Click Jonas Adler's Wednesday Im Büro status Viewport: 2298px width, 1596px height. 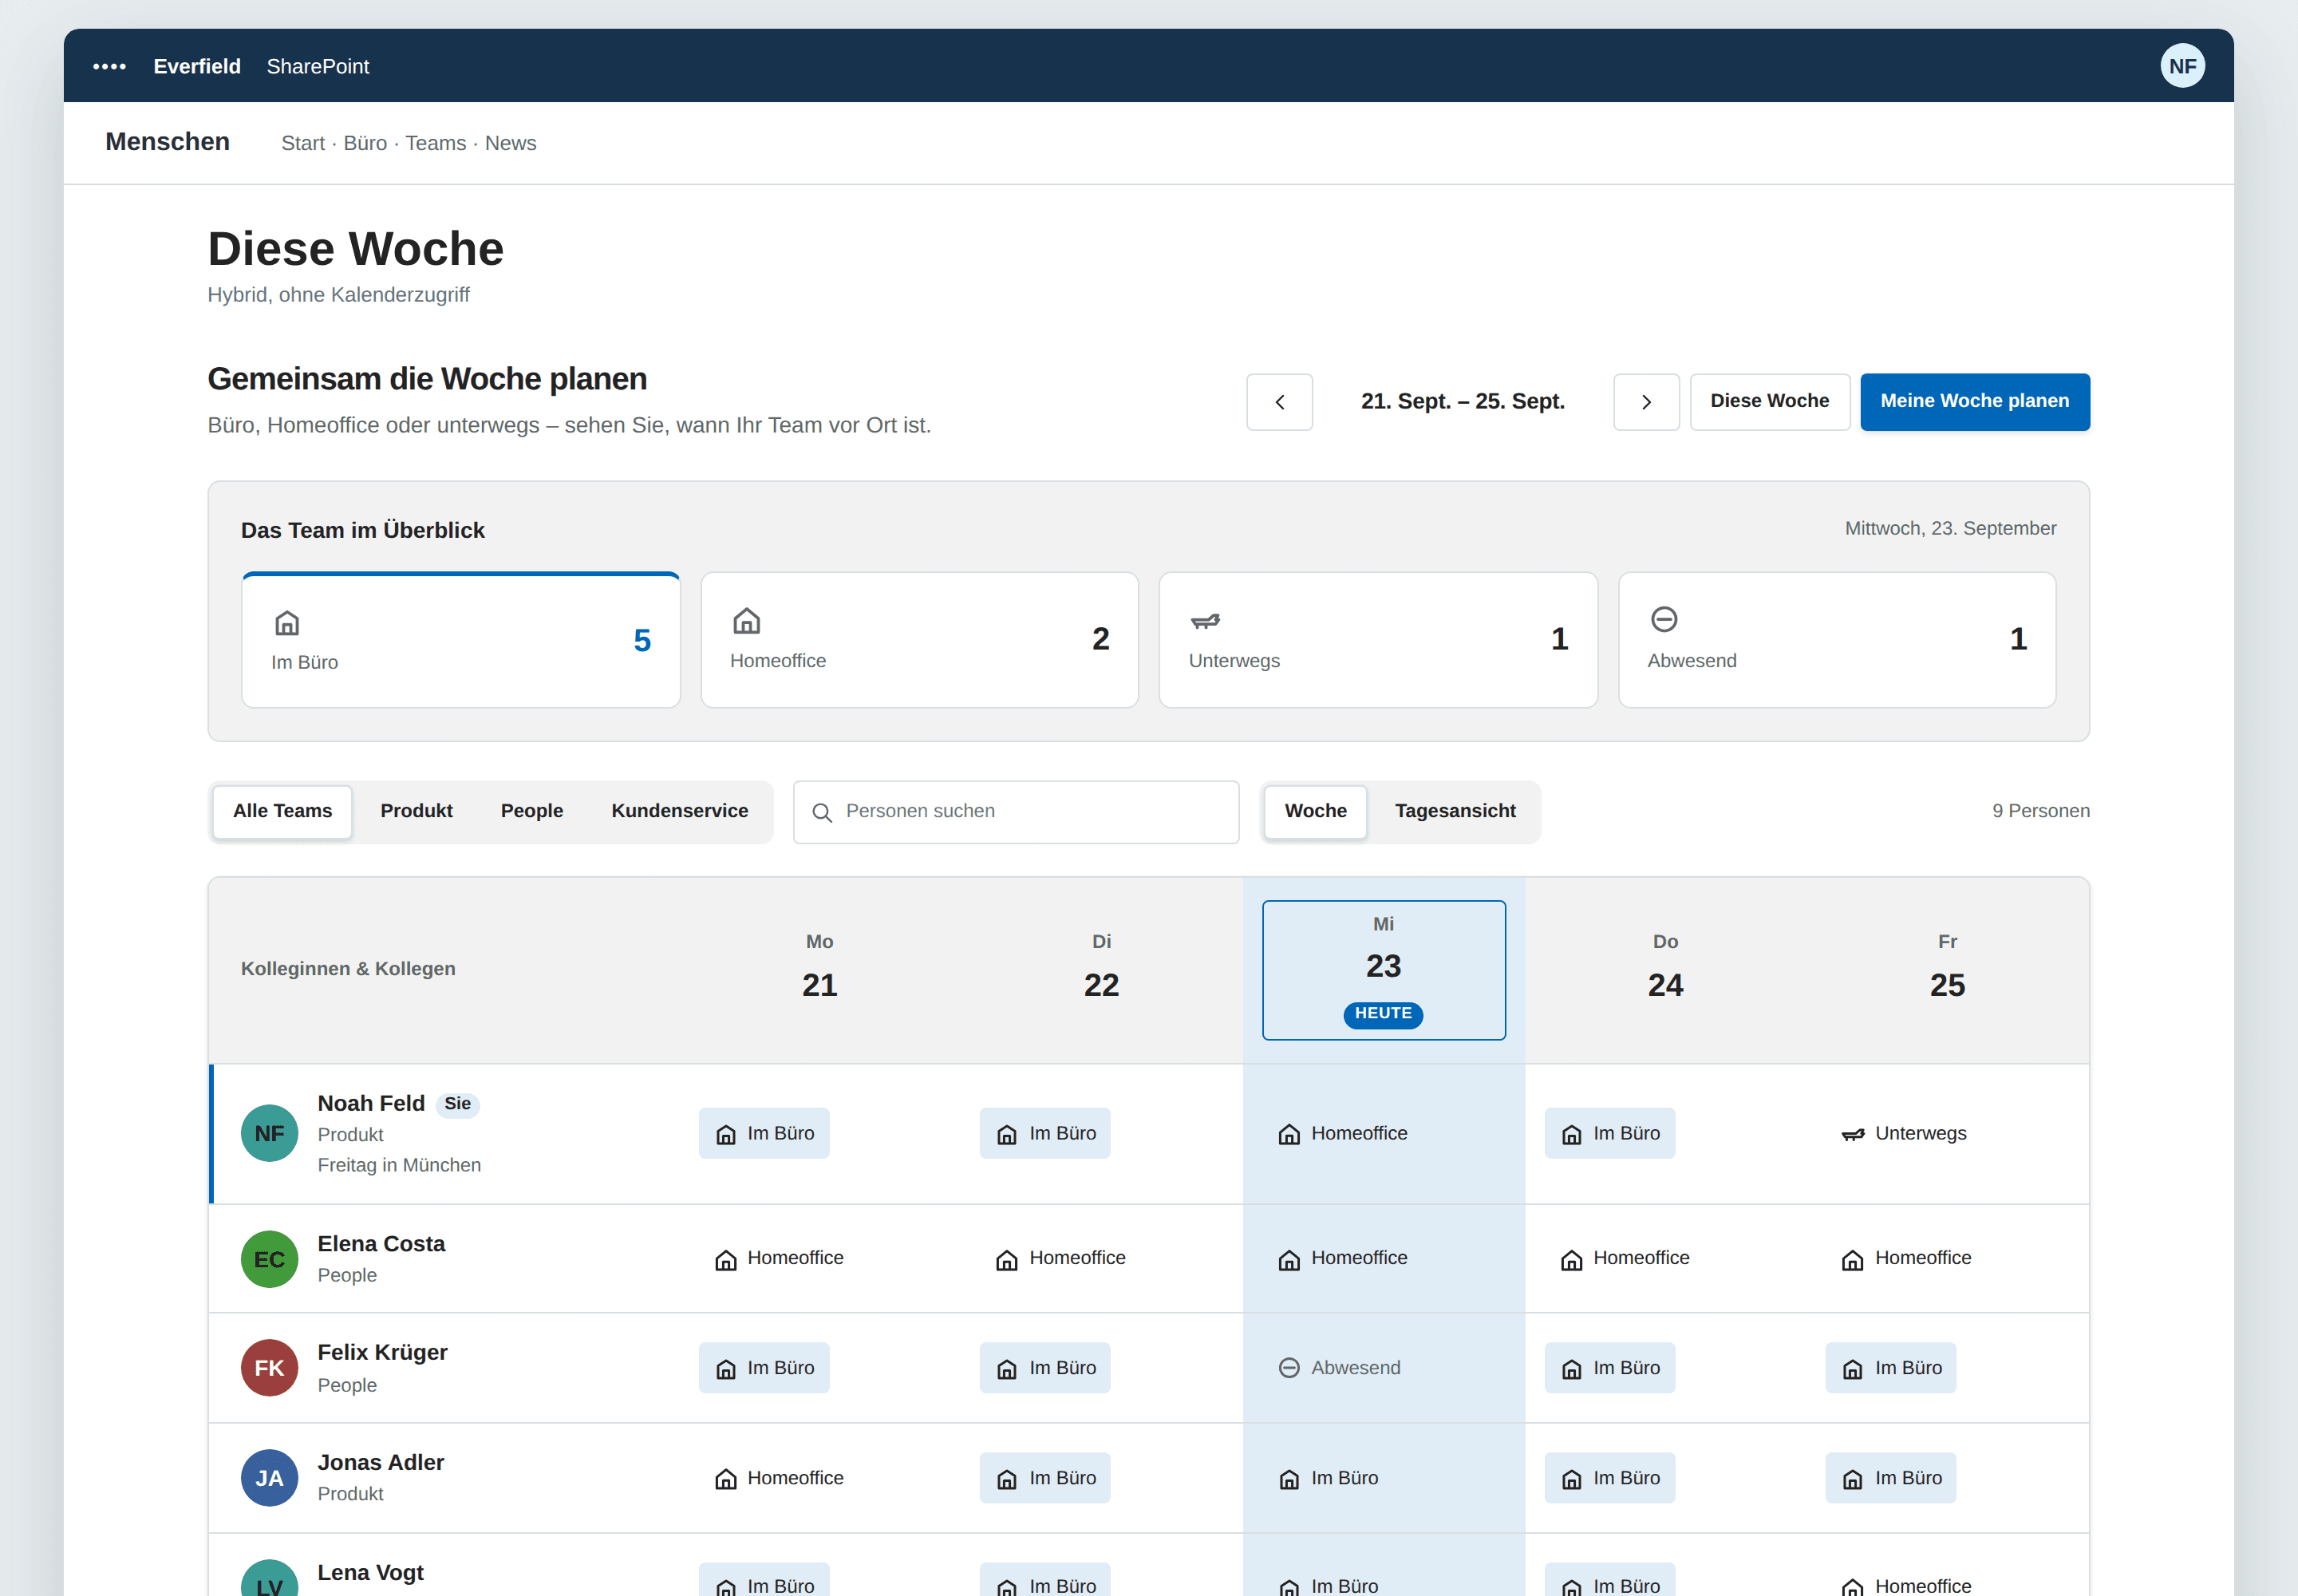[1328, 1478]
